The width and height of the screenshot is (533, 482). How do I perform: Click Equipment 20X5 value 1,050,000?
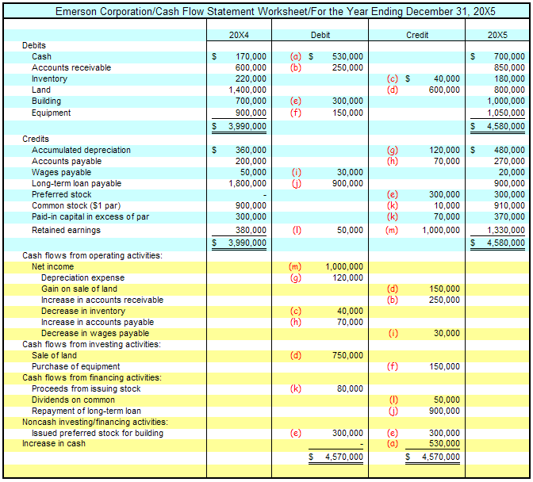tap(506, 113)
